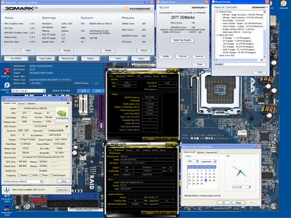Screen dimensions: 291x218
Task: Switch to Időzóna tab in date dialog
Action: pos(200,152)
